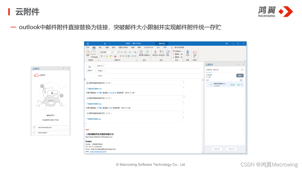Click the message body scrollbar down arrow
This screenshot has width=302, height=170.
click(x=203, y=152)
